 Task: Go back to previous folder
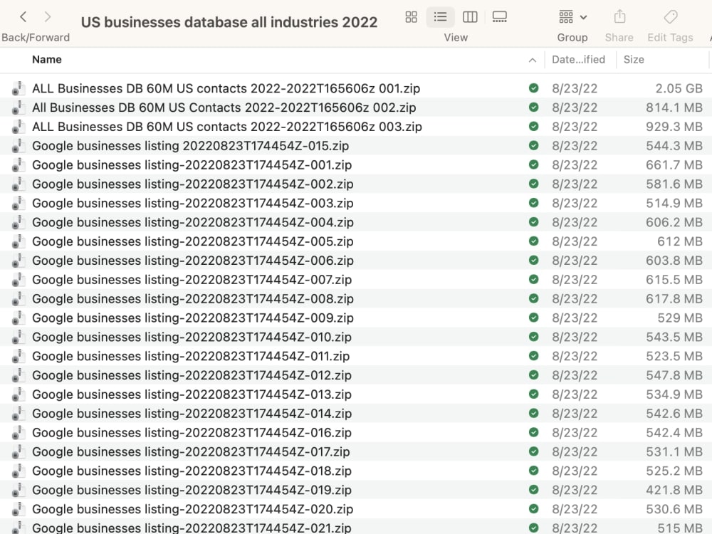pyautogui.click(x=23, y=17)
